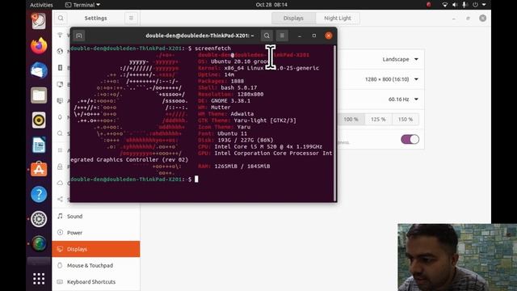Screen dimensions: 517x291
Task: Open the Power settings panel
Action: tap(96, 233)
